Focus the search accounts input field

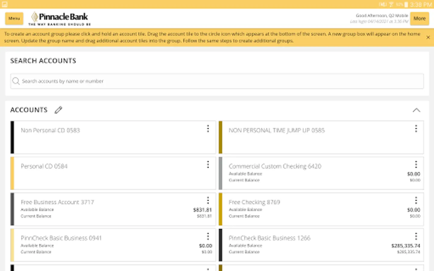(217, 81)
